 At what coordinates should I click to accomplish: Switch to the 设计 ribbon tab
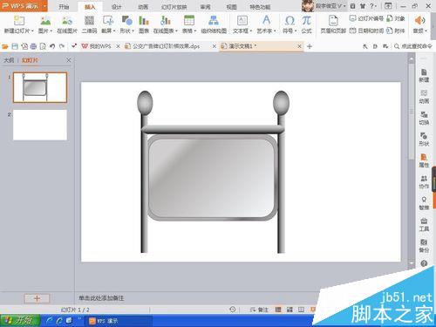point(116,7)
